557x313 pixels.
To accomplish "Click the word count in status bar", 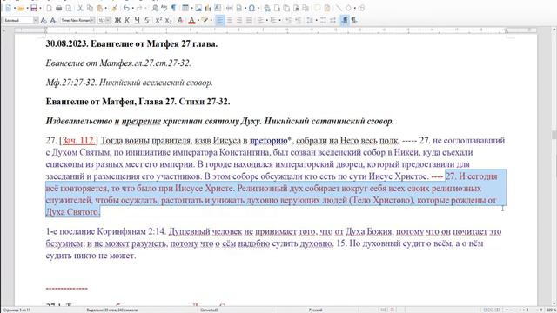I will coord(112,310).
